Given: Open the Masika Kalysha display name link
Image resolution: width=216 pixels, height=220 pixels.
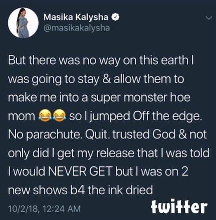Looking at the screenshot, I should click(x=76, y=17).
